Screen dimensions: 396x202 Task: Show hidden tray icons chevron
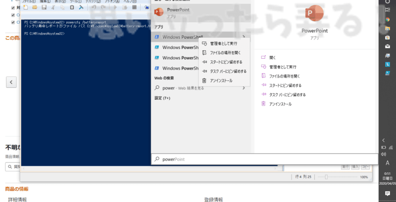pos(384,140)
